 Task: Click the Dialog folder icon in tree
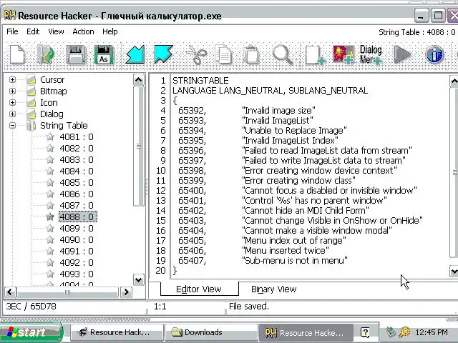click(31, 114)
